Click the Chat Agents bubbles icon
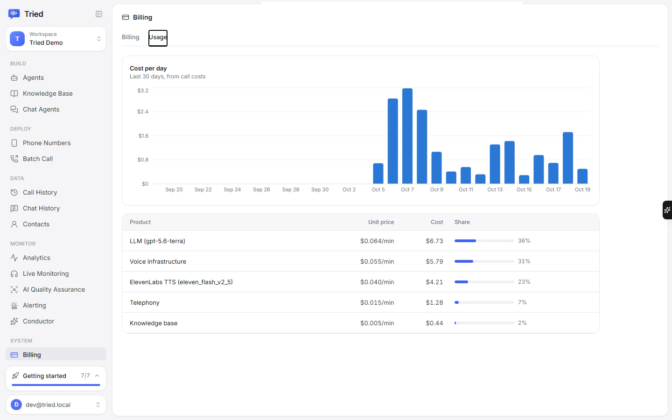 [14, 109]
